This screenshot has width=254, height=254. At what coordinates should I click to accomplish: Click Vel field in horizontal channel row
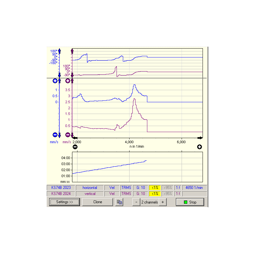112,188
